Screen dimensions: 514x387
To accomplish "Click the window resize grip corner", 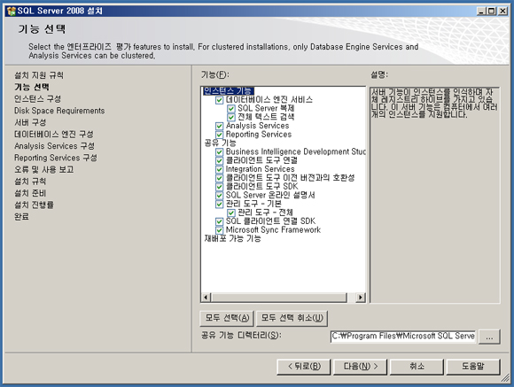I will (x=505, y=378).
